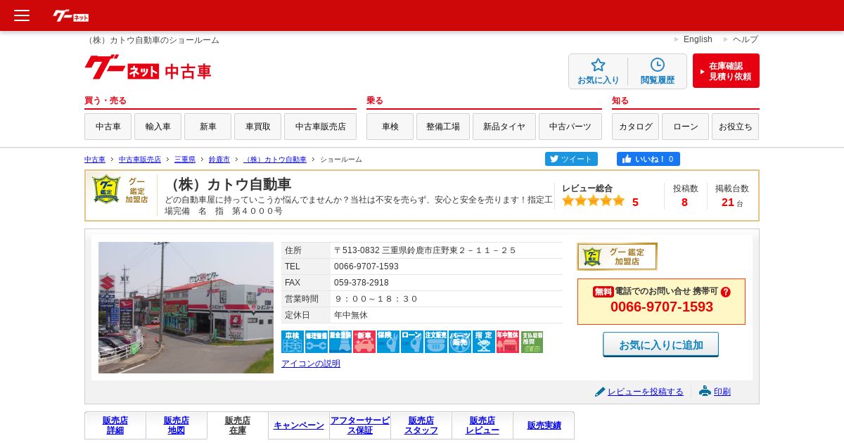
Task: Click the ローン service icon
Action: pos(412,342)
